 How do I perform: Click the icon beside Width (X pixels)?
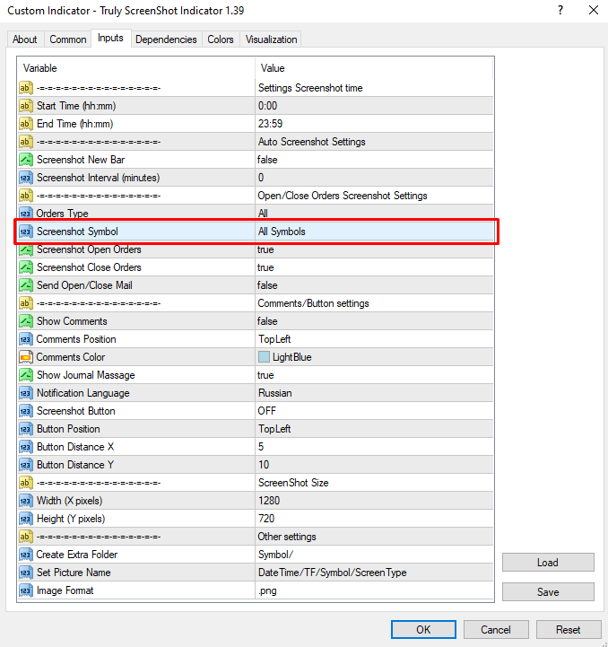[x=26, y=501]
